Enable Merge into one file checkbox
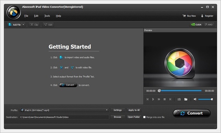Viewport: 221px width, 133px height. (144, 117)
